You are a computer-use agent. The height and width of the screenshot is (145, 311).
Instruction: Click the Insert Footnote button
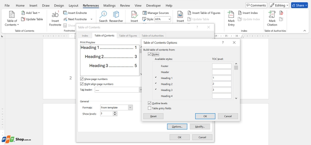click(x=55, y=19)
